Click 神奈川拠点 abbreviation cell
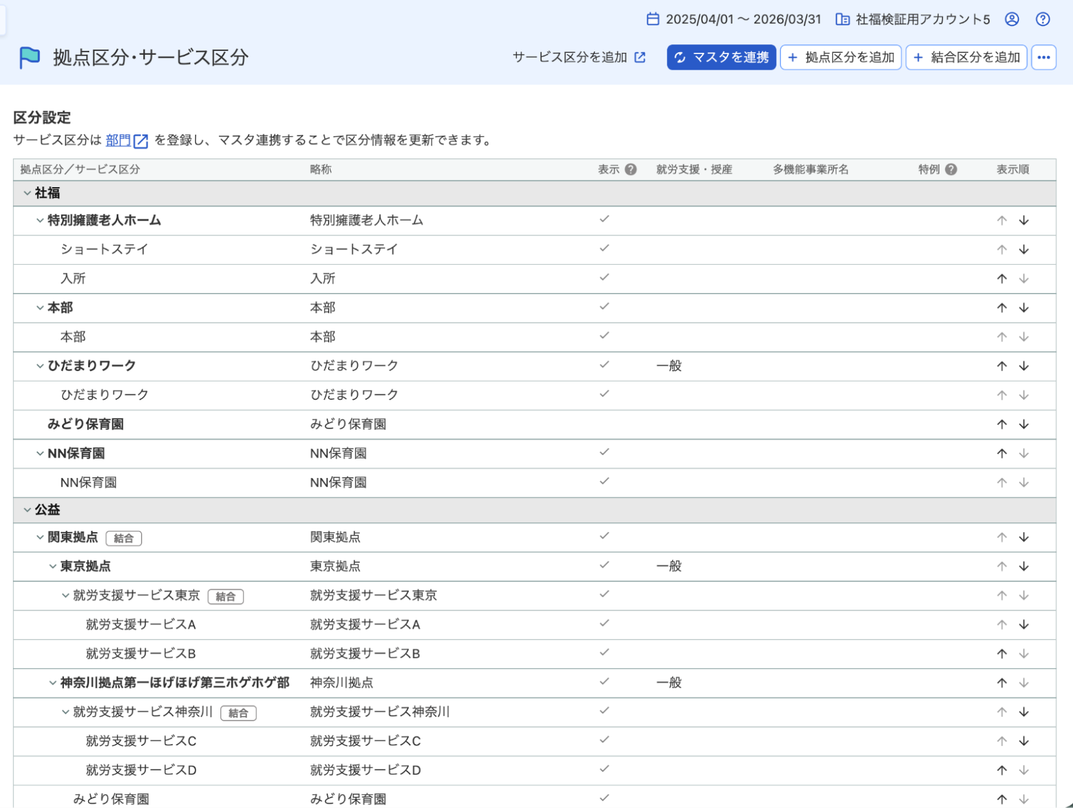 coord(342,683)
